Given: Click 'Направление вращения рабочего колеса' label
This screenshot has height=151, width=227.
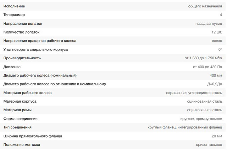Looking at the screenshot, I should 40,41.
